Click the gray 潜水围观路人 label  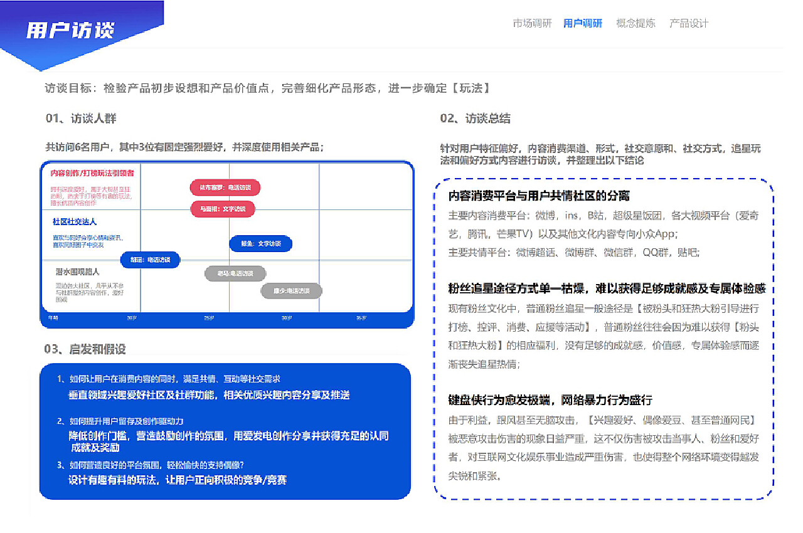[77, 272]
